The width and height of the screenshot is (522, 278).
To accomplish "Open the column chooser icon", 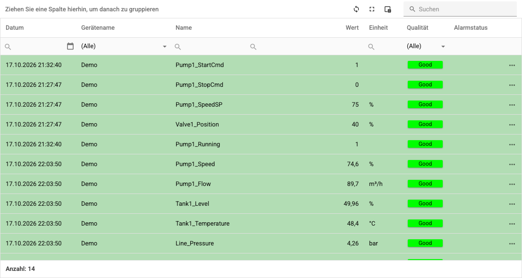I will click(387, 9).
